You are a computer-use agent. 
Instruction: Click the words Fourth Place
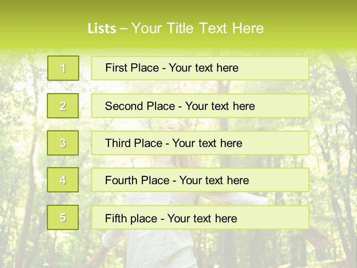pos(137,181)
